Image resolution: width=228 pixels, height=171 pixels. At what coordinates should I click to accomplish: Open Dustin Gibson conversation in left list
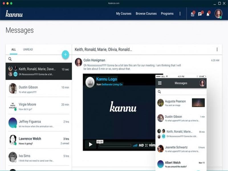[39, 88]
